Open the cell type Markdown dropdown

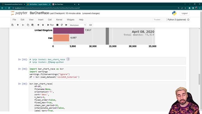tap(78, 25)
